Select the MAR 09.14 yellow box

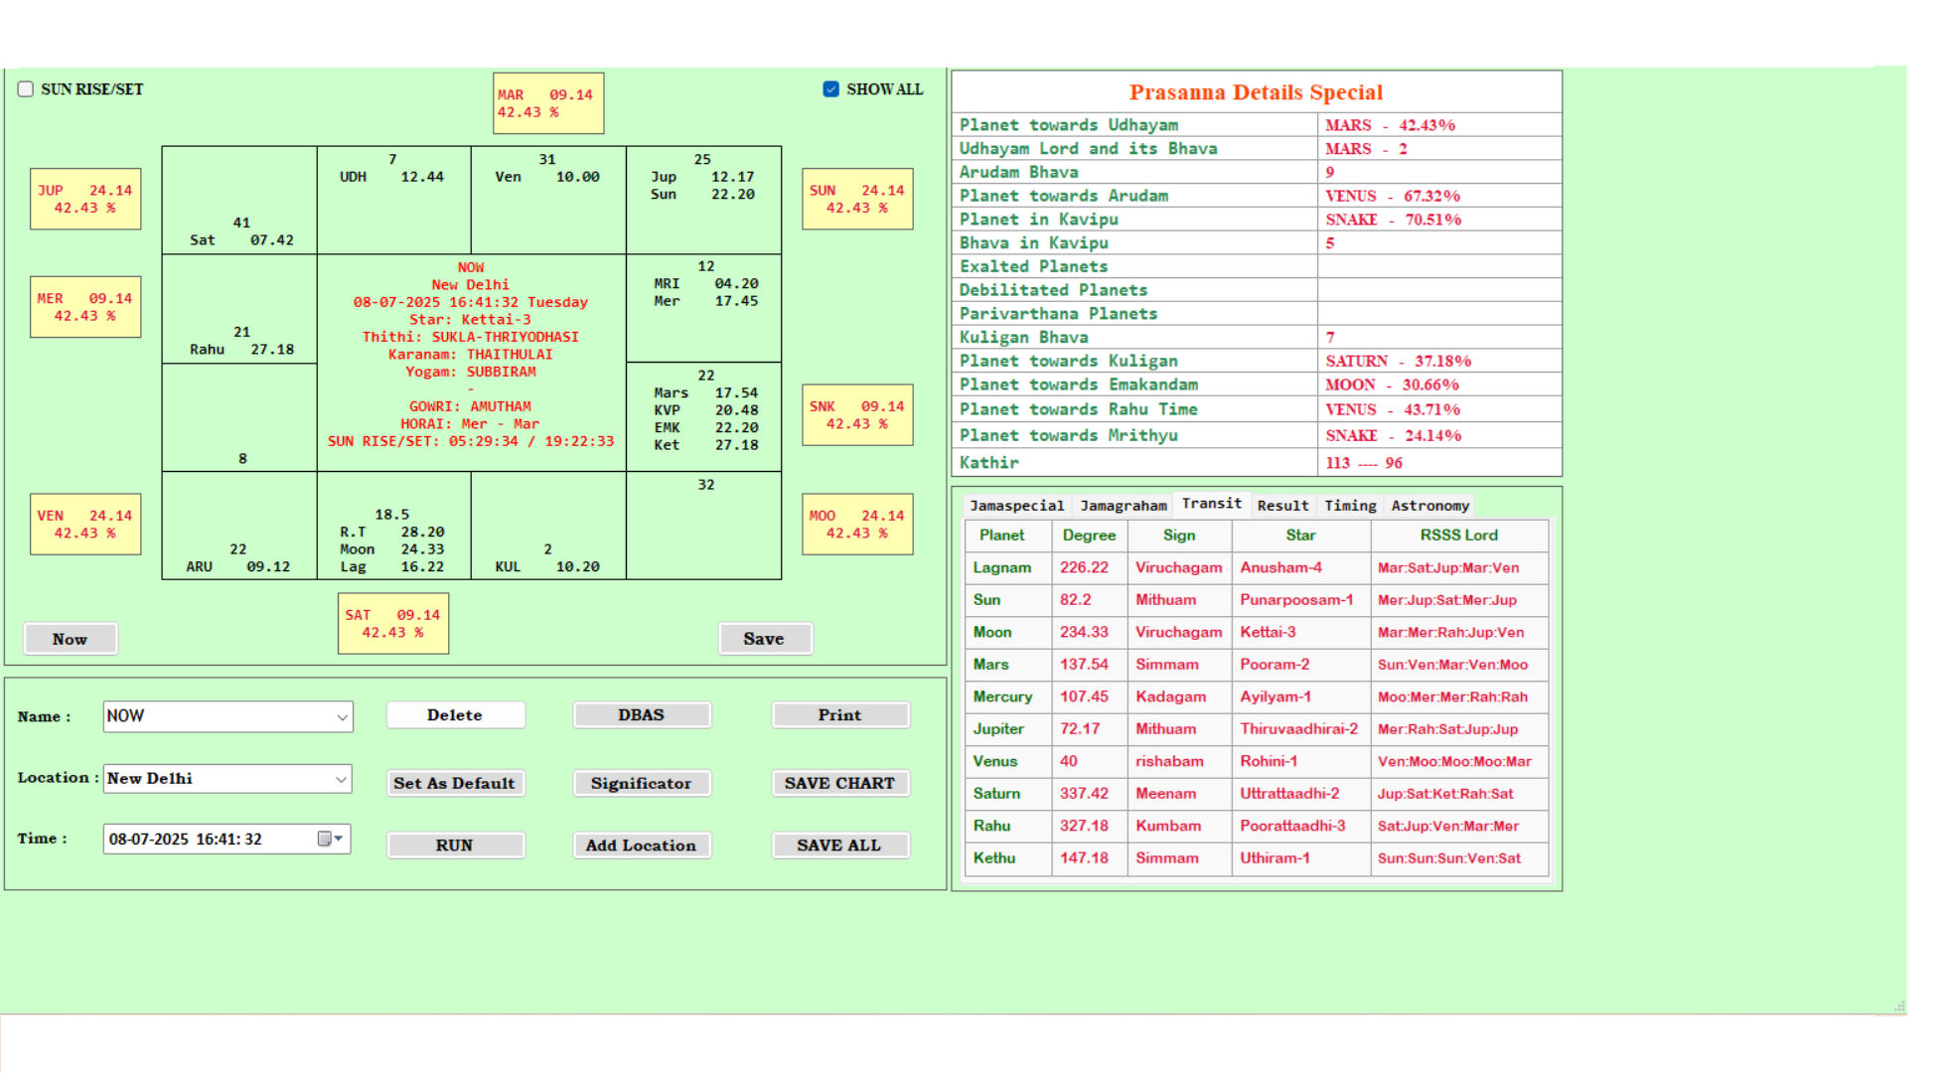click(548, 103)
